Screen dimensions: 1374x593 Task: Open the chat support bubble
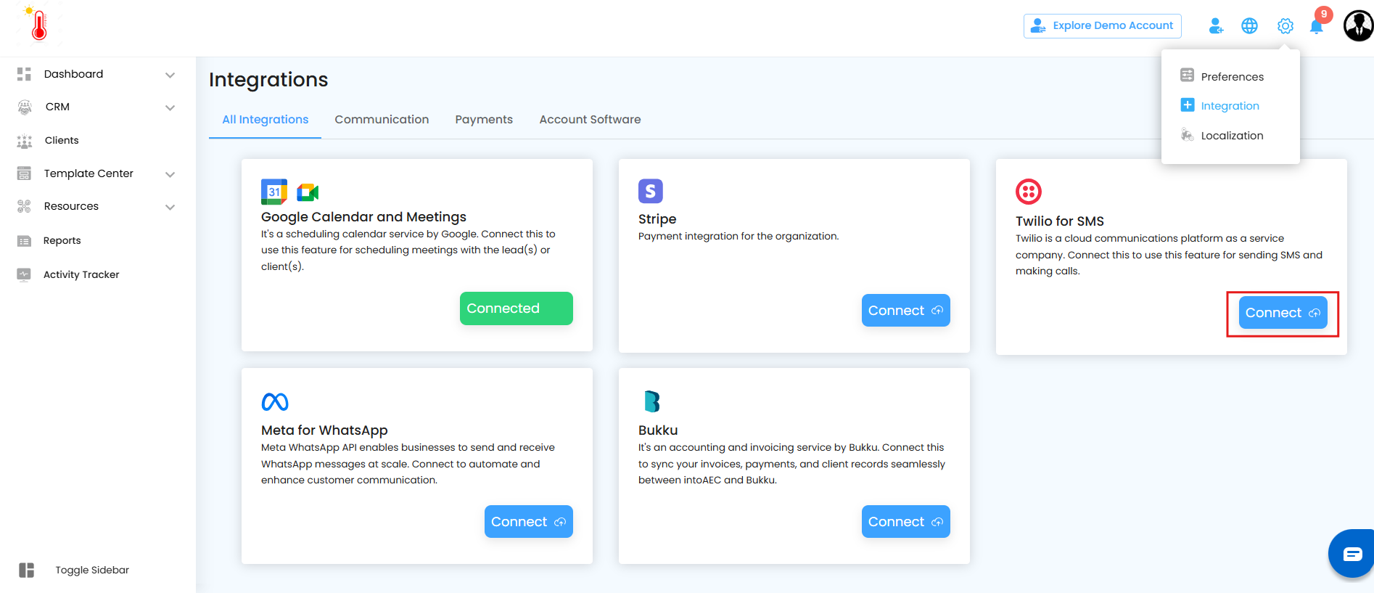point(1352,555)
